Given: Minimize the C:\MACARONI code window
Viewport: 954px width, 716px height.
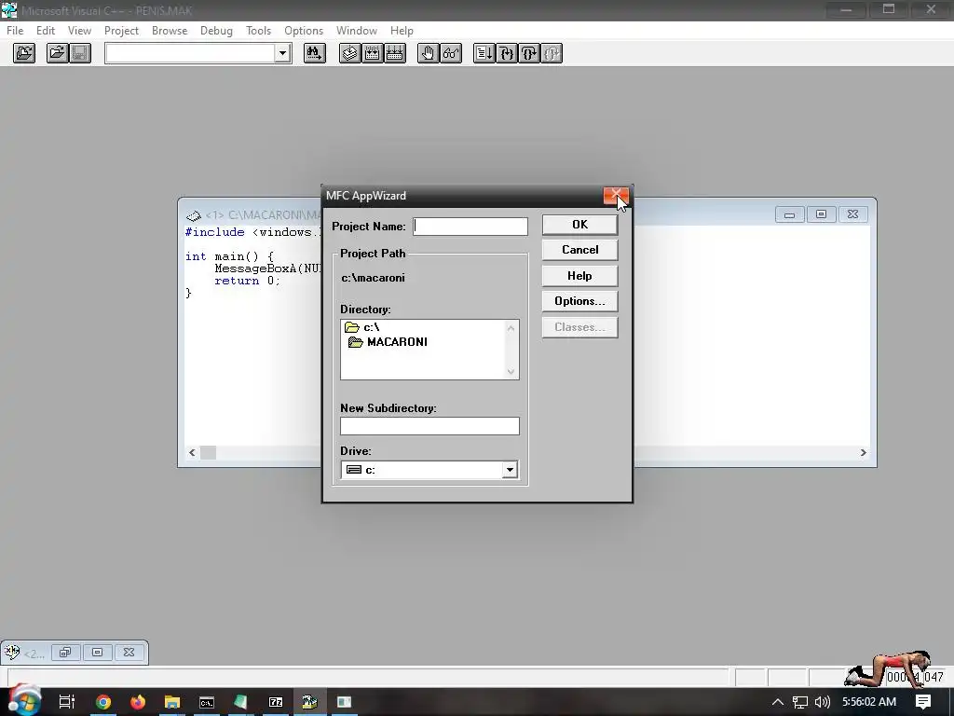Looking at the screenshot, I should click(x=790, y=214).
